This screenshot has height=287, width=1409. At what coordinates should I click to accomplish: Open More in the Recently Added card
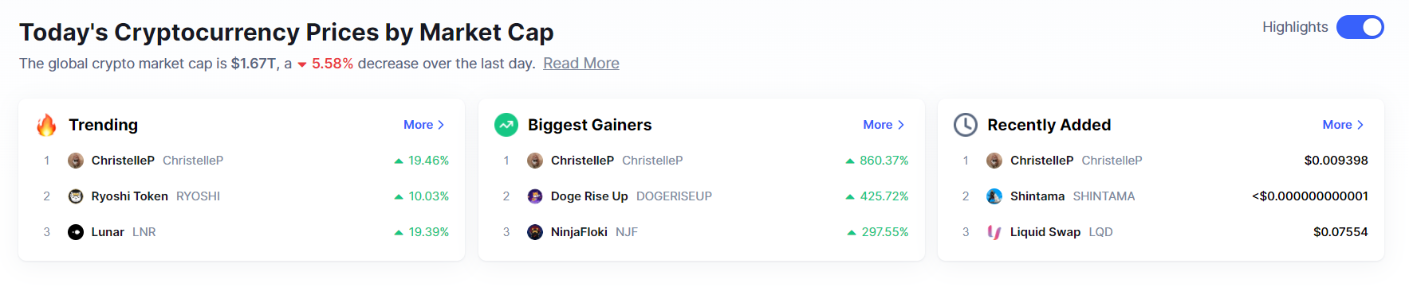pyautogui.click(x=1343, y=125)
